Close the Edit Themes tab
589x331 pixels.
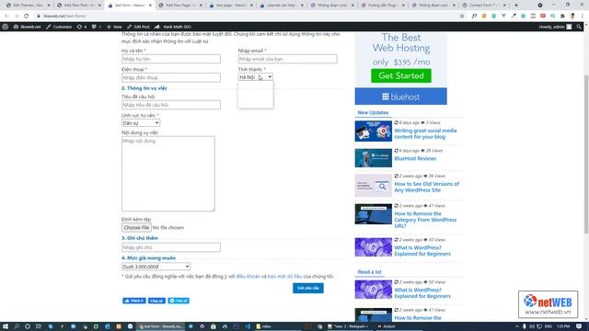click(49, 6)
